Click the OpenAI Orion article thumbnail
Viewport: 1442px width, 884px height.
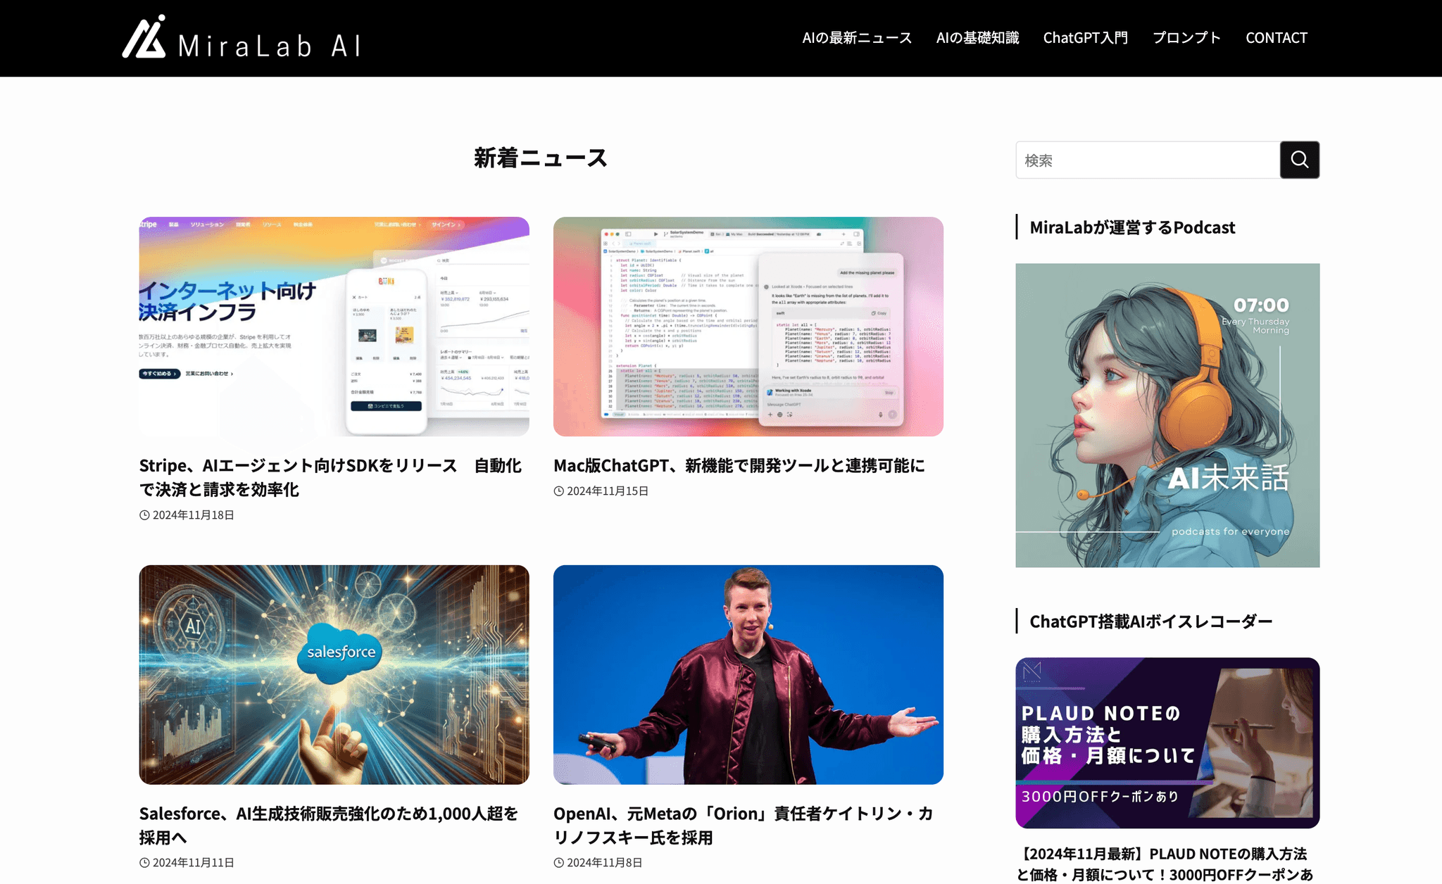pos(748,675)
